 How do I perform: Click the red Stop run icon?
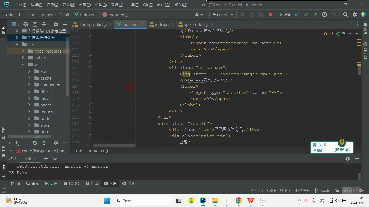270,15
